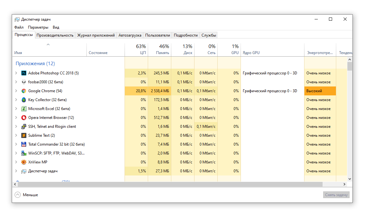Expand the Microsoft Excel process group
This screenshot has width=368, height=220.
tap(16, 109)
